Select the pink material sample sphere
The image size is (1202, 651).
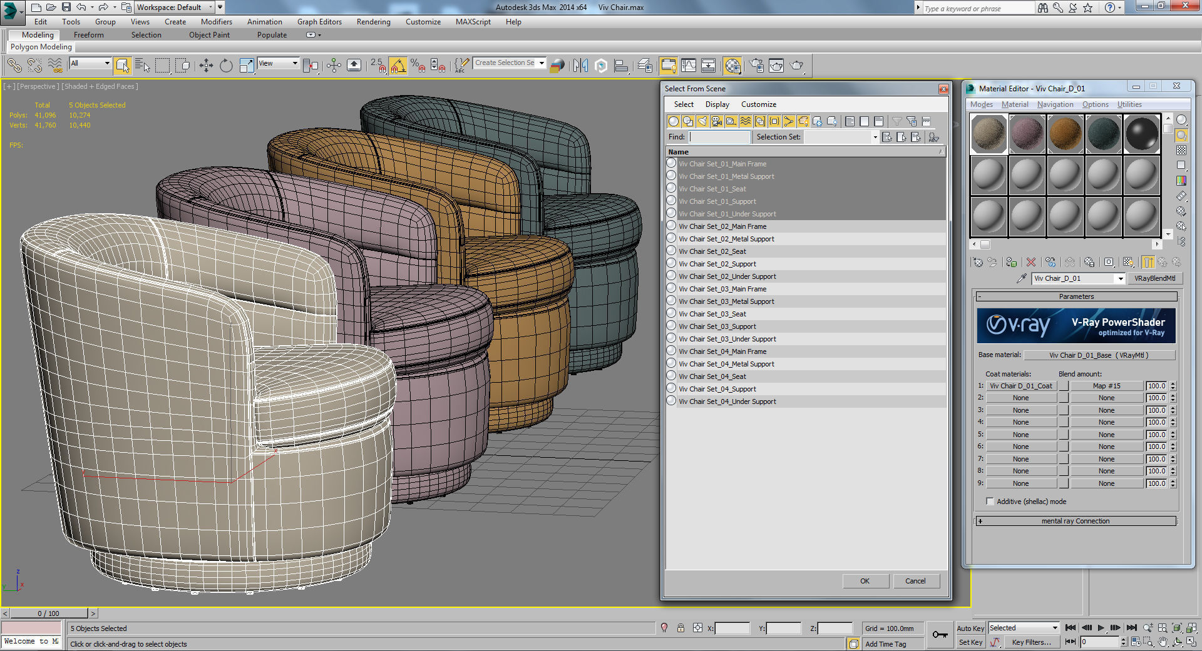pos(1027,133)
